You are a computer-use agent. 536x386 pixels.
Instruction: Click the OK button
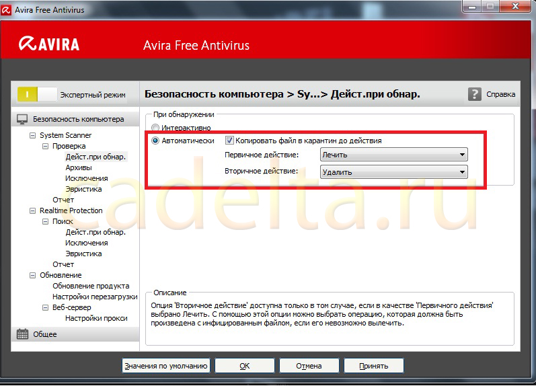coord(244,366)
